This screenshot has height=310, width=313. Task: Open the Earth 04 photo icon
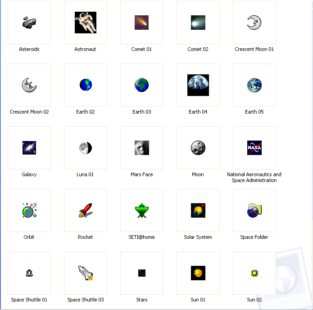click(198, 85)
